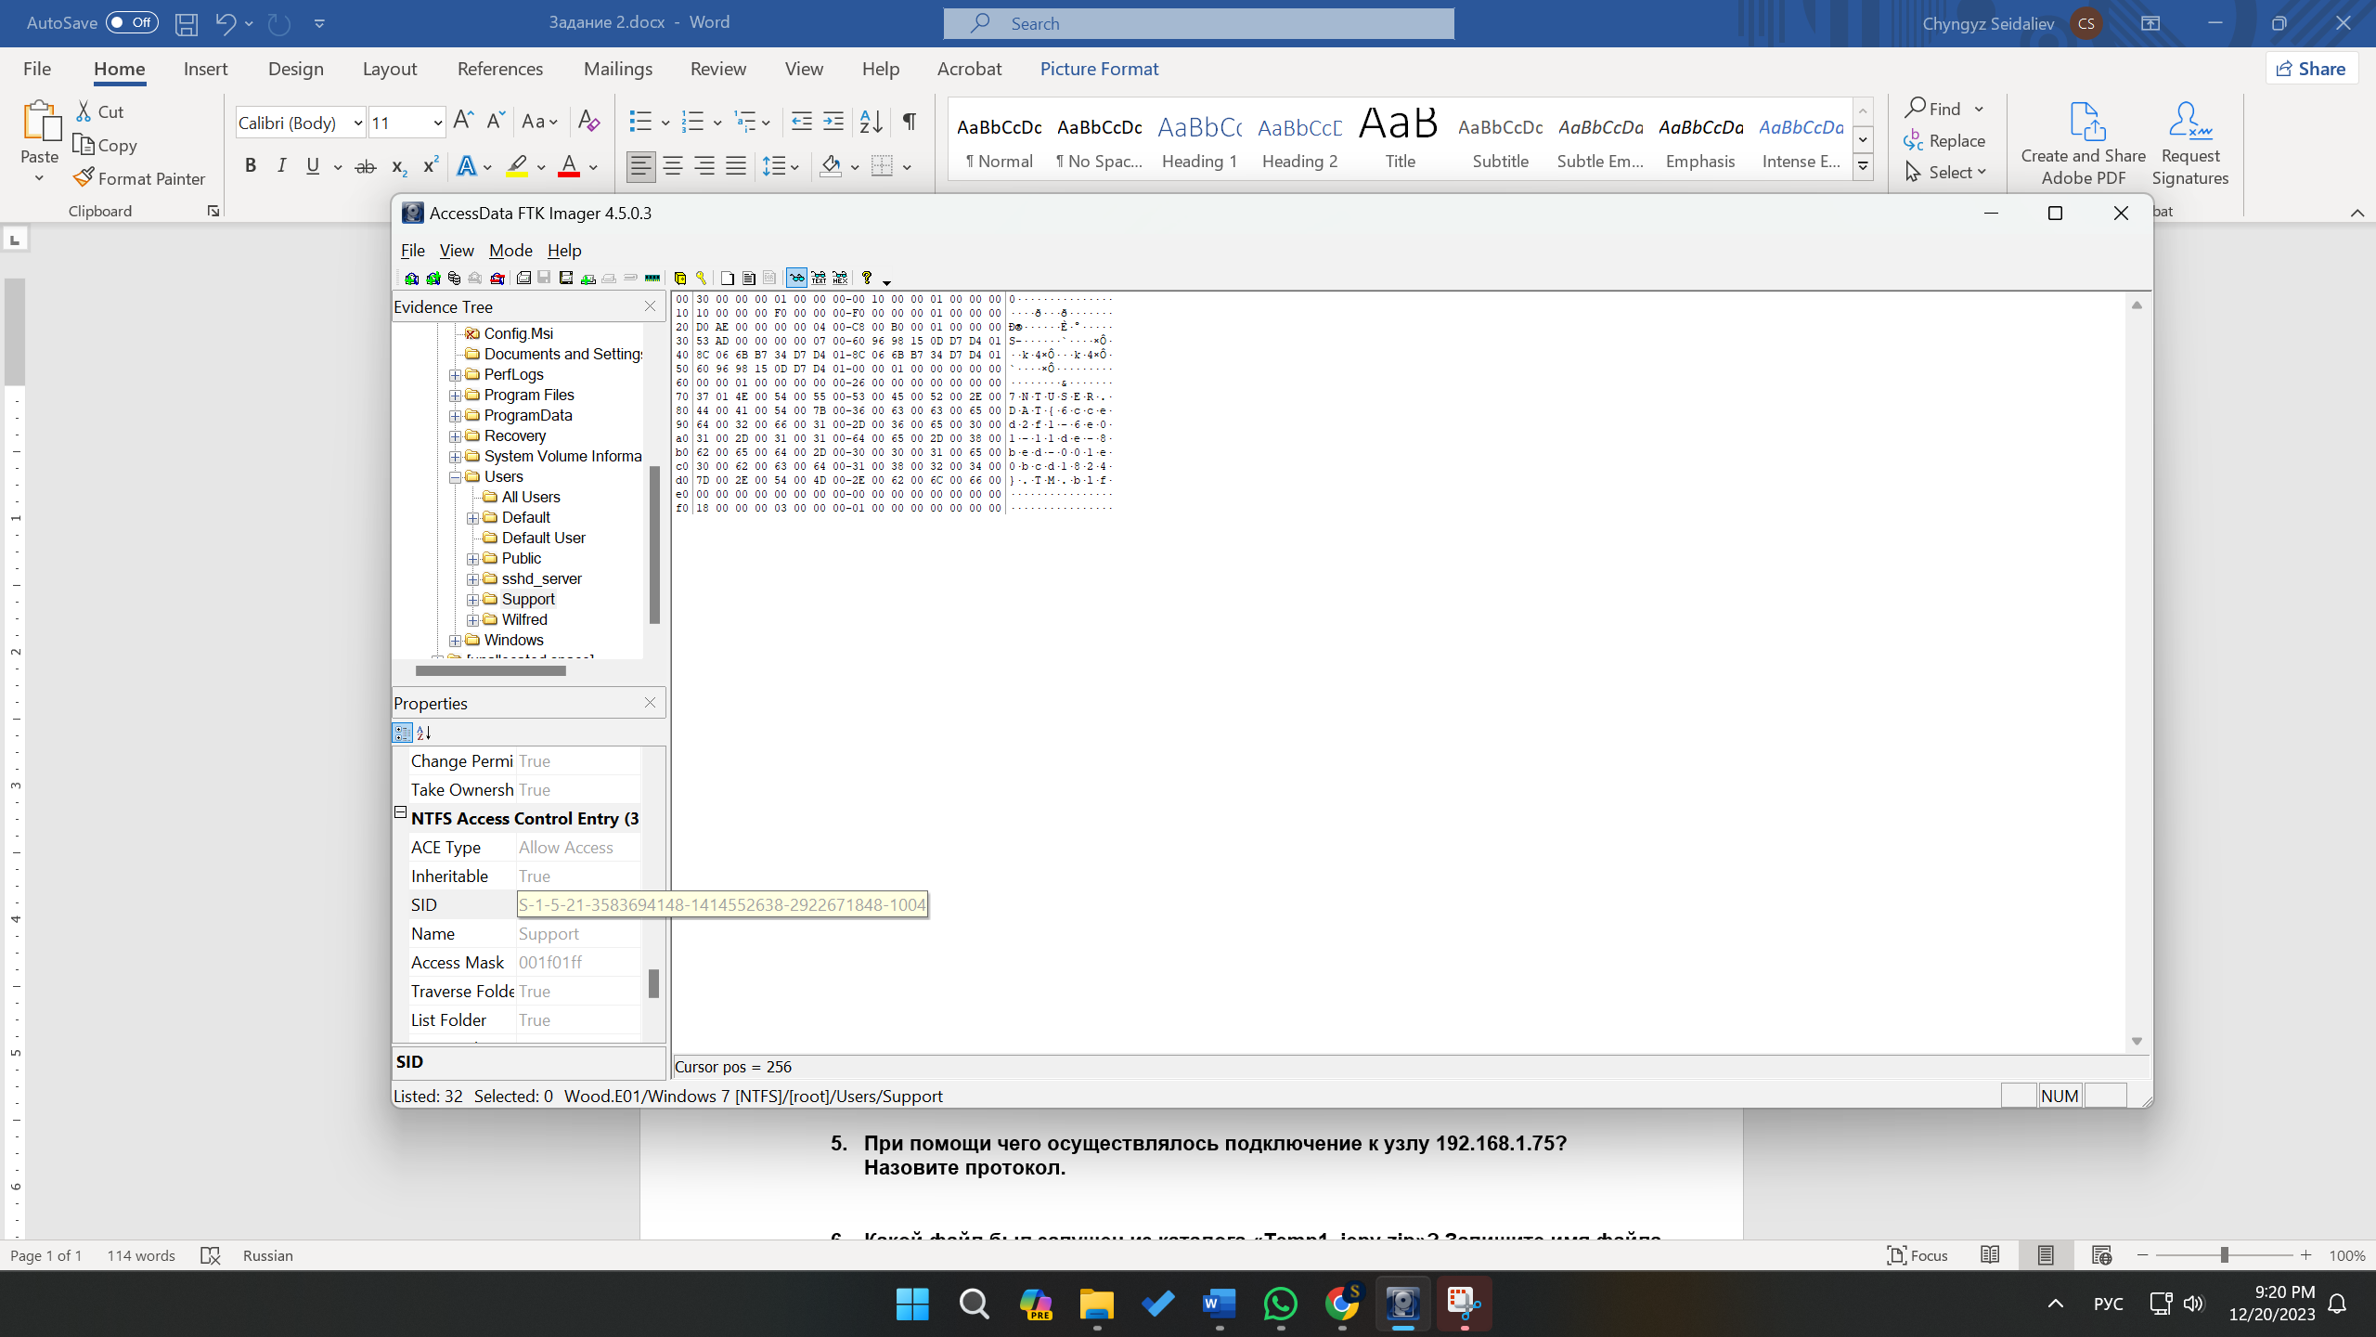Image resolution: width=2376 pixels, height=1337 pixels.
Task: Click FTK Imager help question mark icon
Action: click(x=867, y=278)
